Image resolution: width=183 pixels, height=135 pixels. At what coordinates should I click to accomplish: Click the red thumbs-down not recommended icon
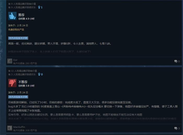coord(12,83)
